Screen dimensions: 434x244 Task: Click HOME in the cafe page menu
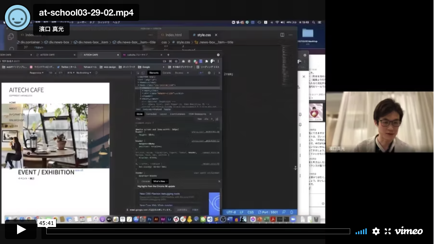pos(13,102)
